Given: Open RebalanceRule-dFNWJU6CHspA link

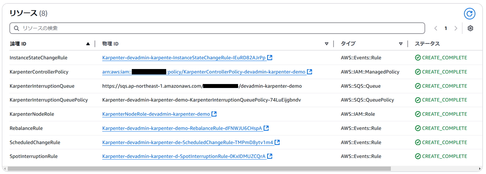Looking at the screenshot, I should coord(182,128).
